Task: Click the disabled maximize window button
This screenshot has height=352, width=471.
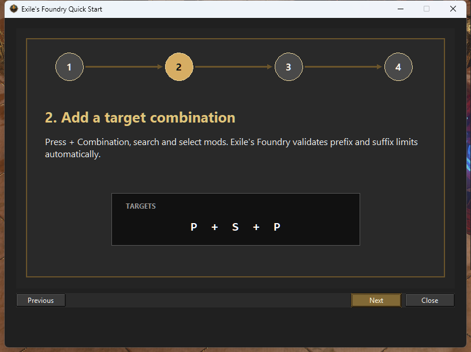Action: click(427, 9)
